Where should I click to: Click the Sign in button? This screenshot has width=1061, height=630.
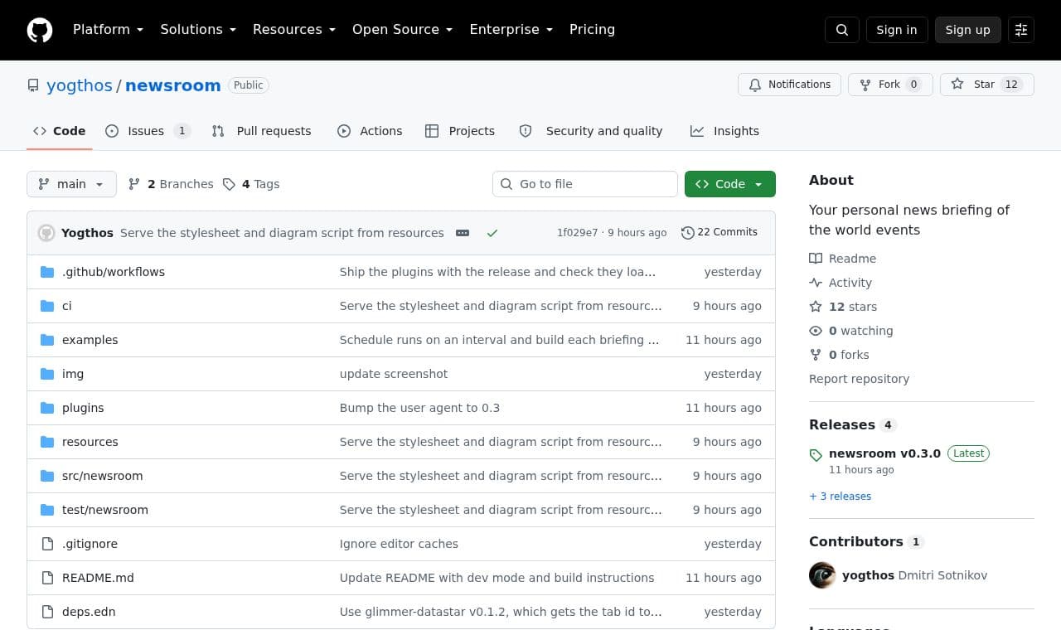point(897,30)
